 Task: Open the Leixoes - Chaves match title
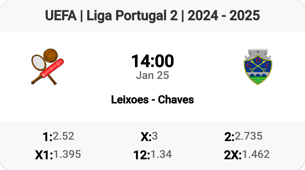pos(152,100)
